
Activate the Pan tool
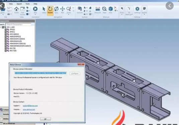[63, 10]
